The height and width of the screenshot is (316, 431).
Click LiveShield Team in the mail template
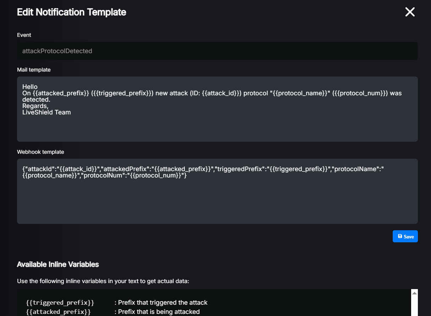pos(47,112)
